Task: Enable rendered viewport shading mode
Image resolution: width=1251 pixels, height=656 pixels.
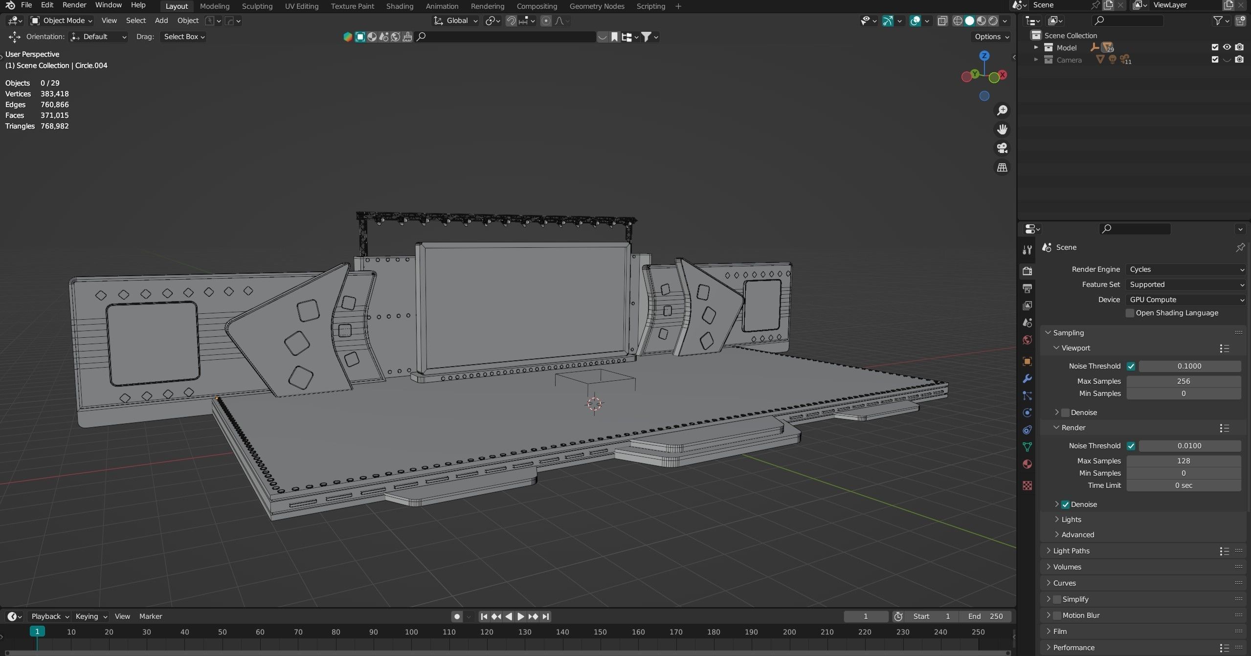Action: point(993,21)
